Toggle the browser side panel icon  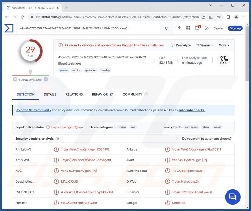click(228, 17)
